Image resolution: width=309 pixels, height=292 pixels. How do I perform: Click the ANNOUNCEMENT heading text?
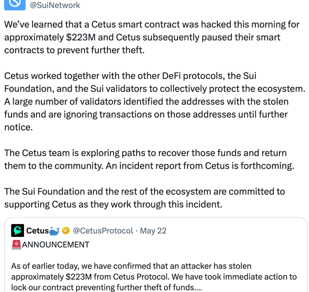pyautogui.click(x=56, y=244)
